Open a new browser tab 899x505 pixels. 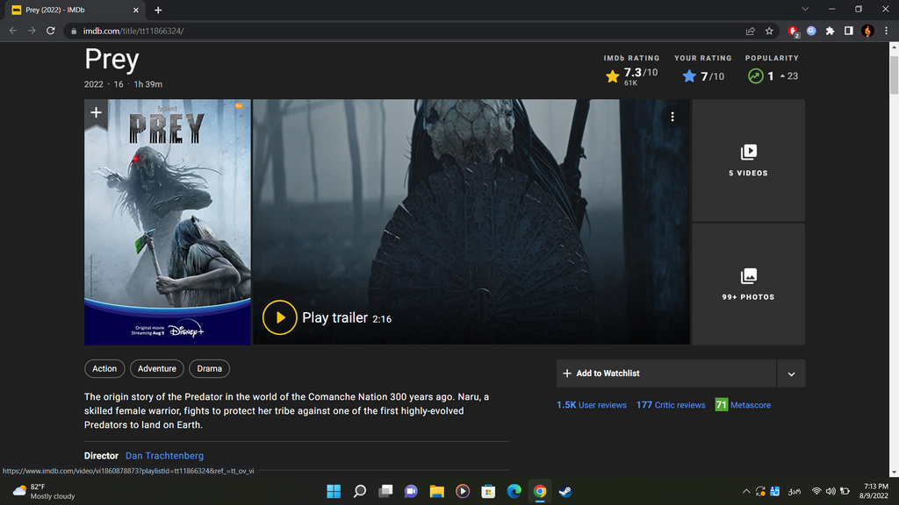pos(158,10)
